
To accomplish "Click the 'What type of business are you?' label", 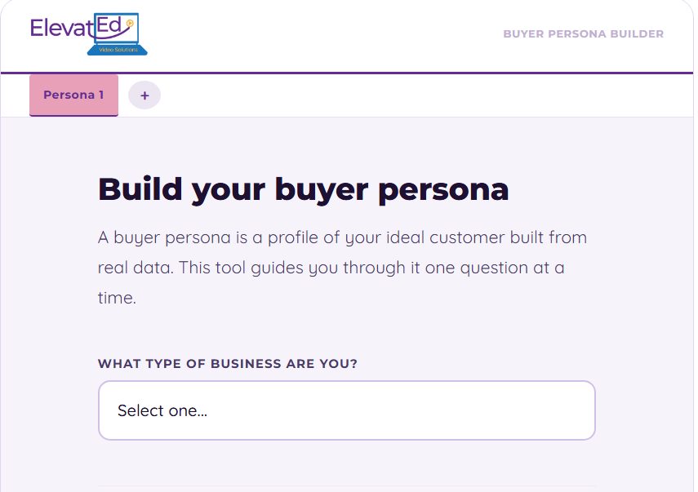I will point(227,364).
